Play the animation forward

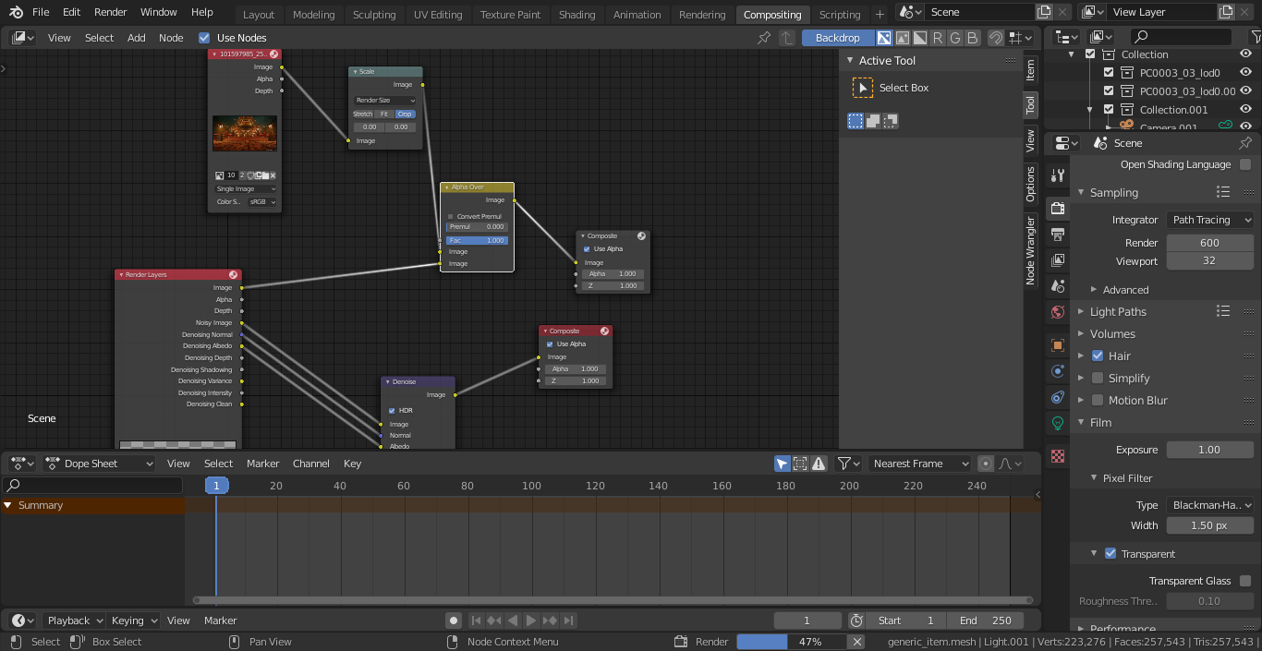[532, 621]
